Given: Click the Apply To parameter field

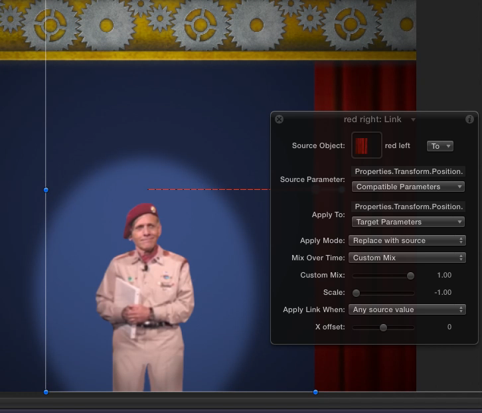Looking at the screenshot, I should [x=408, y=207].
